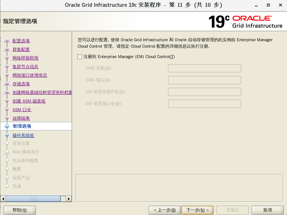
Task: Click the EM 管理员口令 input field
Action: [205, 104]
